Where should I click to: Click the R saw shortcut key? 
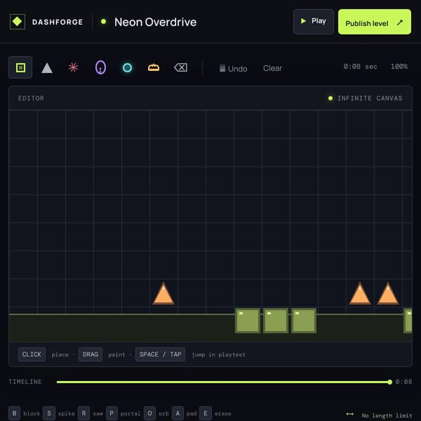83,413
